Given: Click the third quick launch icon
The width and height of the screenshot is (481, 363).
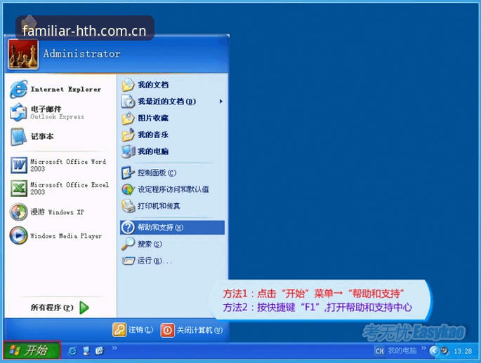Looking at the screenshot, I should [x=100, y=351].
